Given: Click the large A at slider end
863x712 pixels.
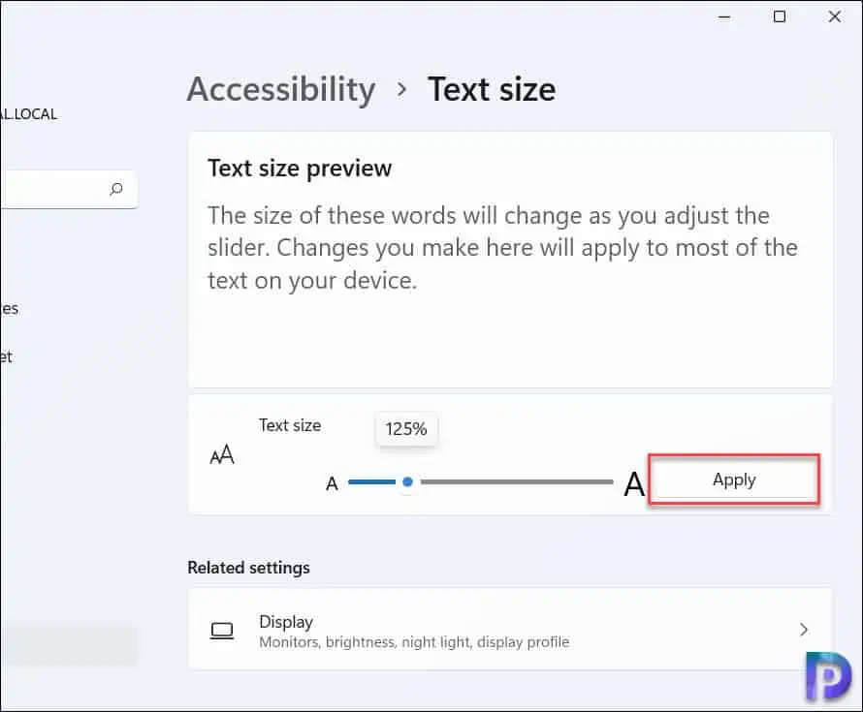Looking at the screenshot, I should (x=634, y=484).
